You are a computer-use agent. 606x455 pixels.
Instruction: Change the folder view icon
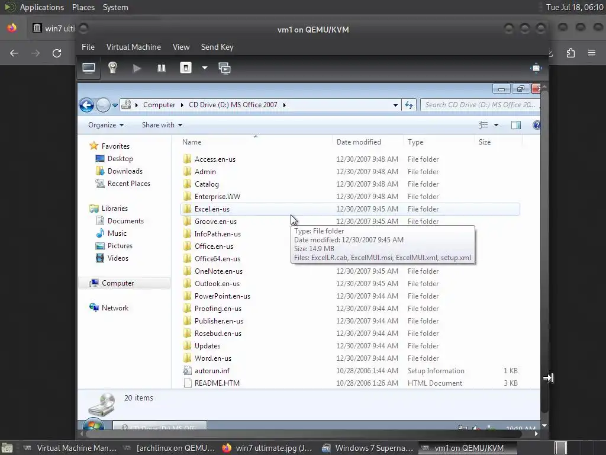pos(483,125)
